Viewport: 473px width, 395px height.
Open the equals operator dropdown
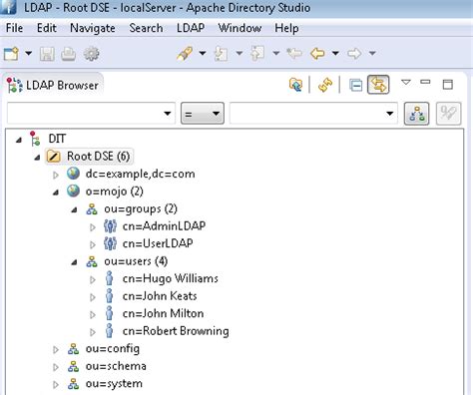click(203, 114)
